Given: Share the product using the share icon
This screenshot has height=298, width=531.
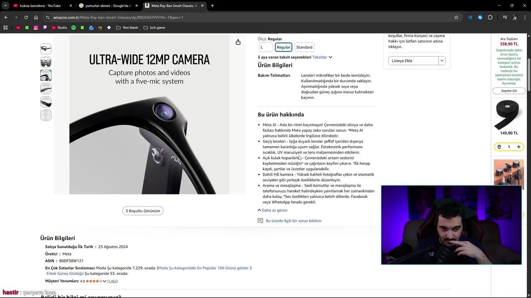Looking at the screenshot, I should tap(238, 42).
